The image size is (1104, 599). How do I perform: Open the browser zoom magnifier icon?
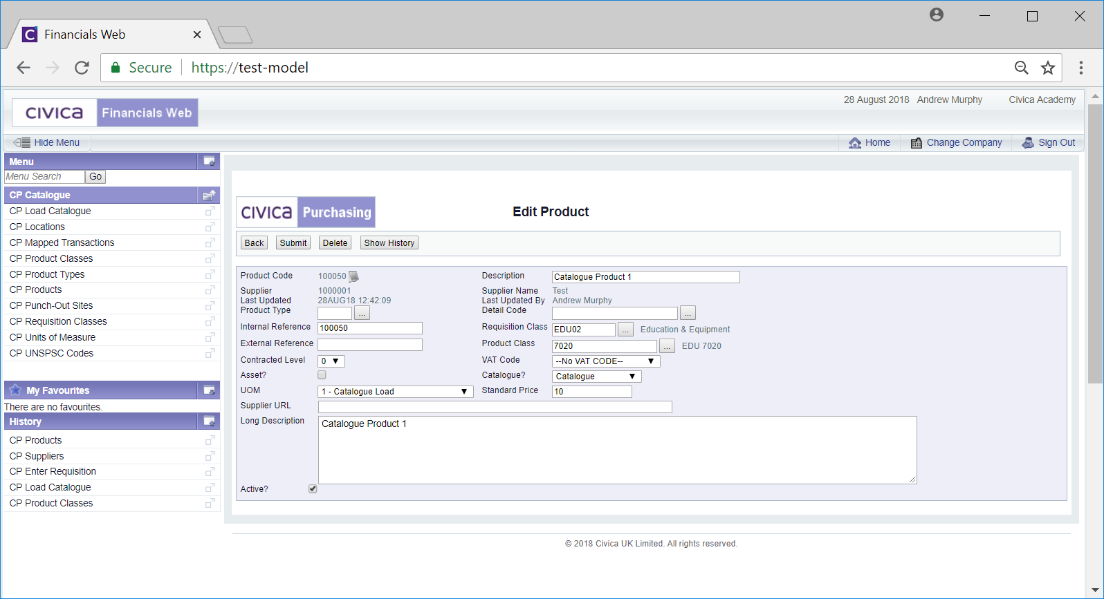pos(1021,68)
